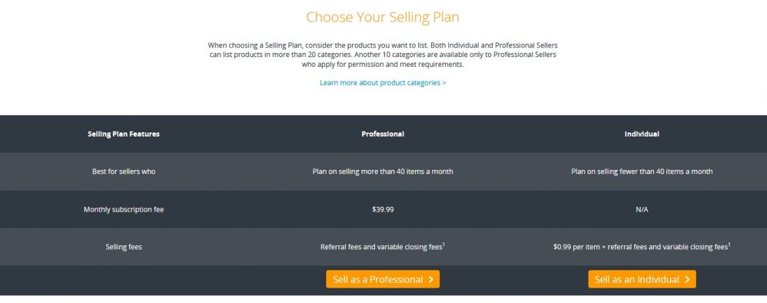
Task: Click the Individual $0.99 per item fees text
Action: (640, 247)
